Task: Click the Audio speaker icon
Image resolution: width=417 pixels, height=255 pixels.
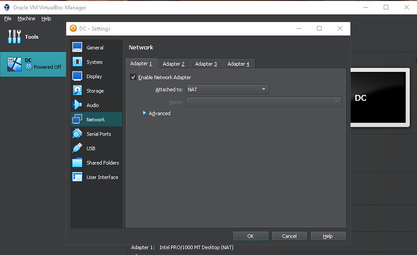Action: click(x=77, y=105)
